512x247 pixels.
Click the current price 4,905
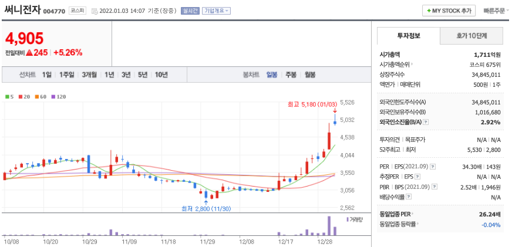click(25, 39)
